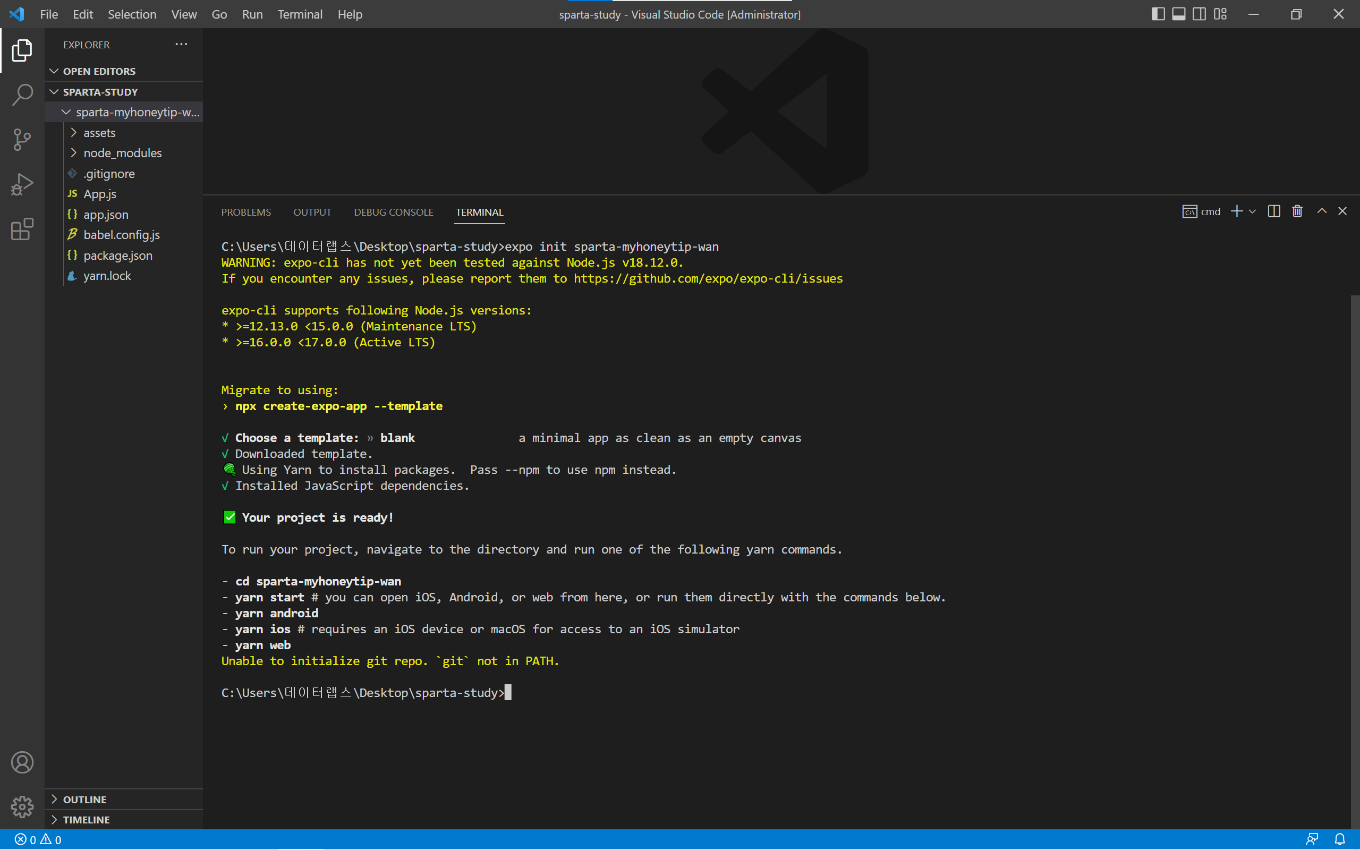
Task: Click 'npx create-expo-app --template' text
Action: pyautogui.click(x=339, y=406)
